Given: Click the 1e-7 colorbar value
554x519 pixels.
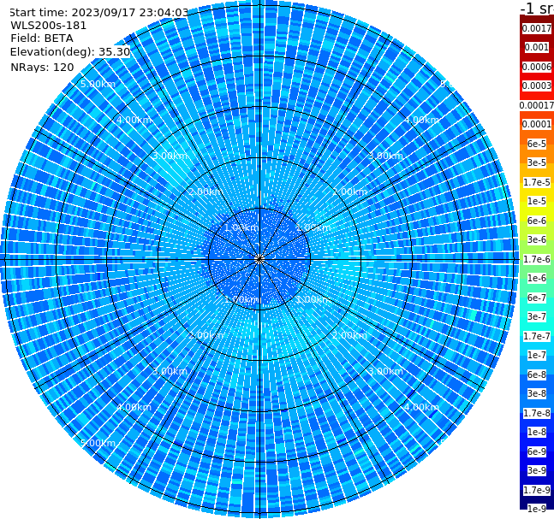Looking at the screenshot, I should tap(537, 355).
